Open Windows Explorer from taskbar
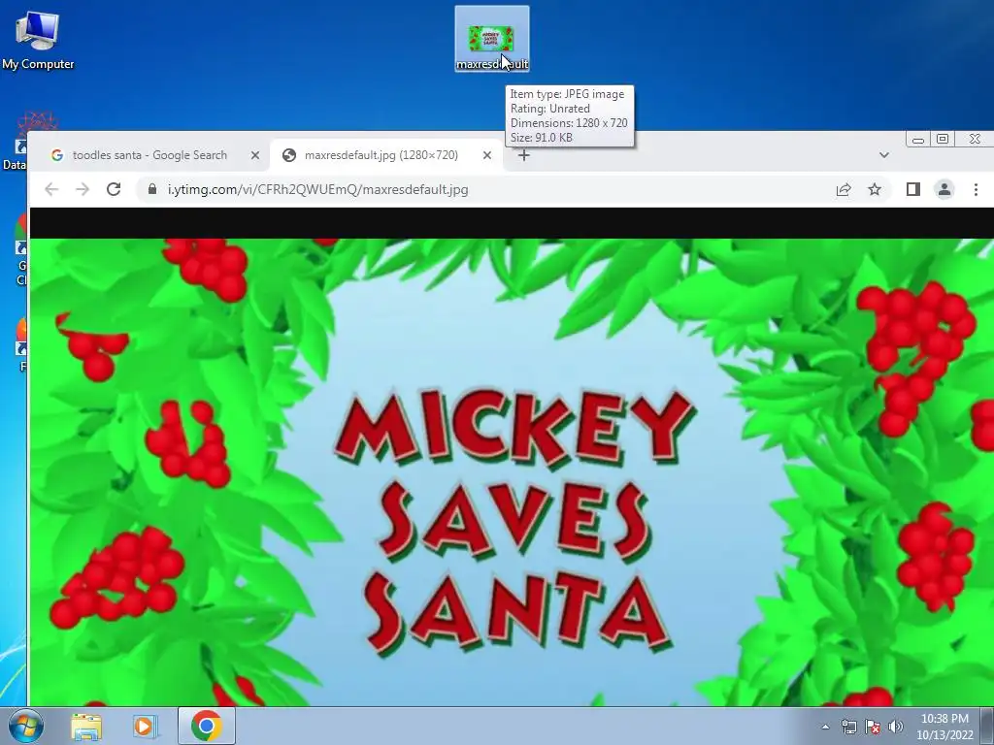994x745 pixels. [x=86, y=727]
